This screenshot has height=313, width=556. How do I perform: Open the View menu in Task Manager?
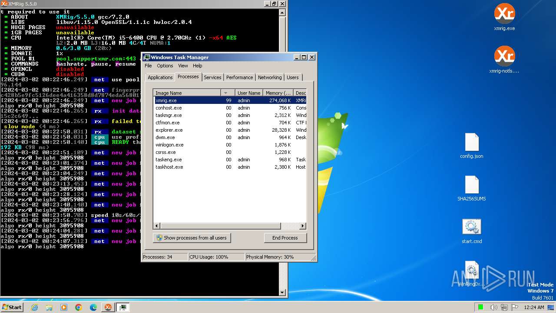tap(183, 66)
